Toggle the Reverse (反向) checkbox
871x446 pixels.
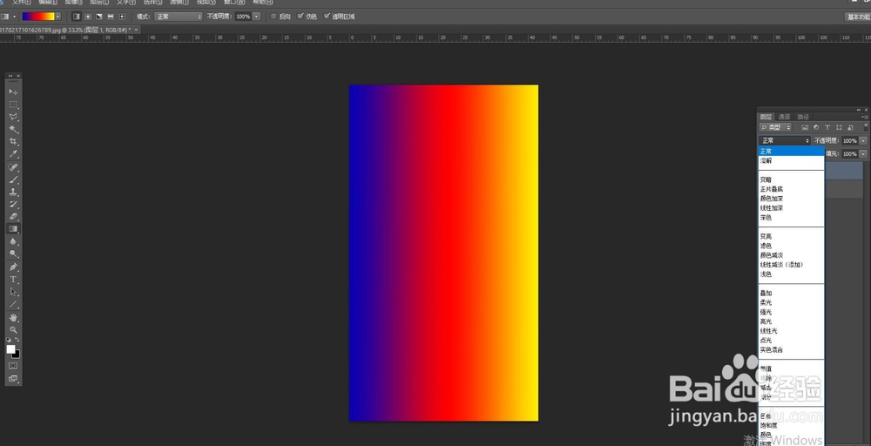(x=273, y=17)
